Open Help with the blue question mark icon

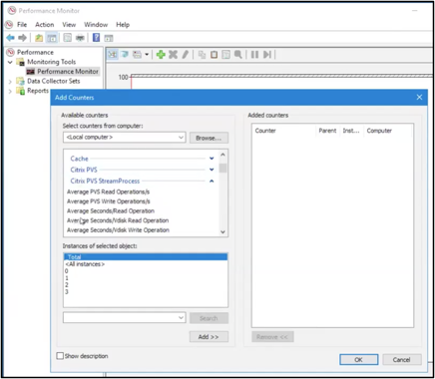coord(96,38)
